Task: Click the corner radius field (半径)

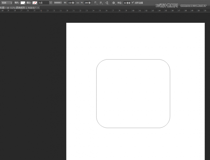Action: click(127, 2)
